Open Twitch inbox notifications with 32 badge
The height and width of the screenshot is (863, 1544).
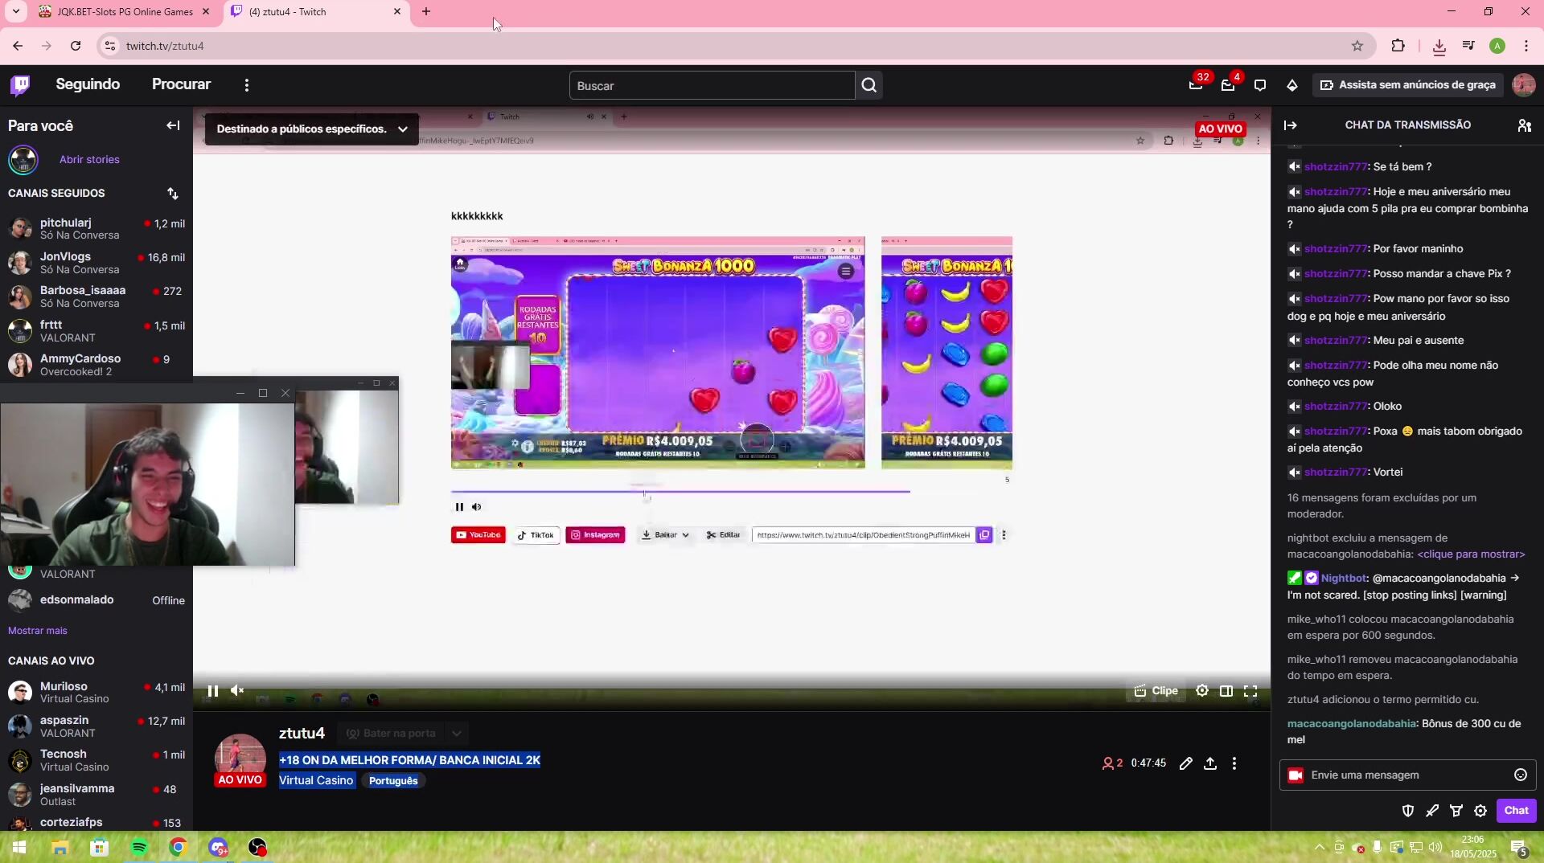tap(1197, 84)
